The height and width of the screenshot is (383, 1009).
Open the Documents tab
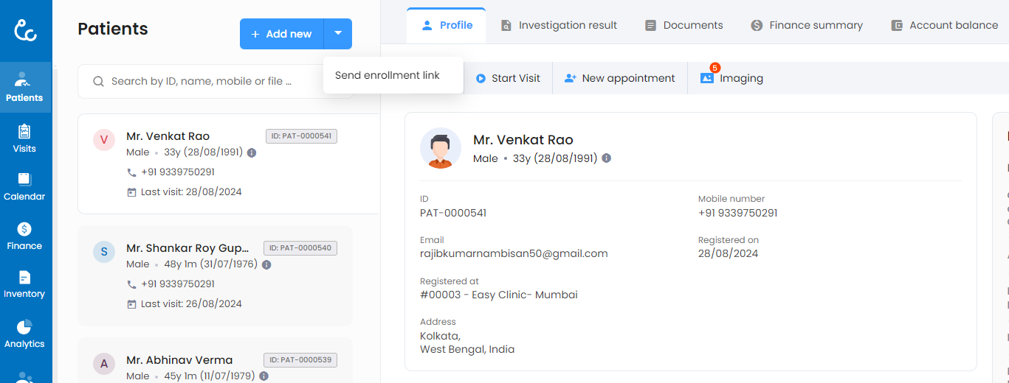click(x=683, y=25)
